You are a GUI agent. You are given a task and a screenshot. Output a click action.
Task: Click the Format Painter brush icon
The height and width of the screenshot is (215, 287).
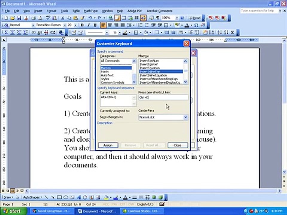pyautogui.click(x=82, y=18)
